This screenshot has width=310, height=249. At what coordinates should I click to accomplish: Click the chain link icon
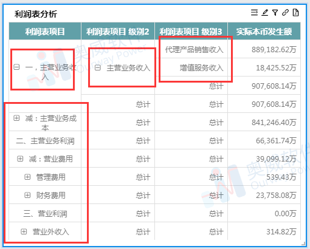click(x=285, y=13)
